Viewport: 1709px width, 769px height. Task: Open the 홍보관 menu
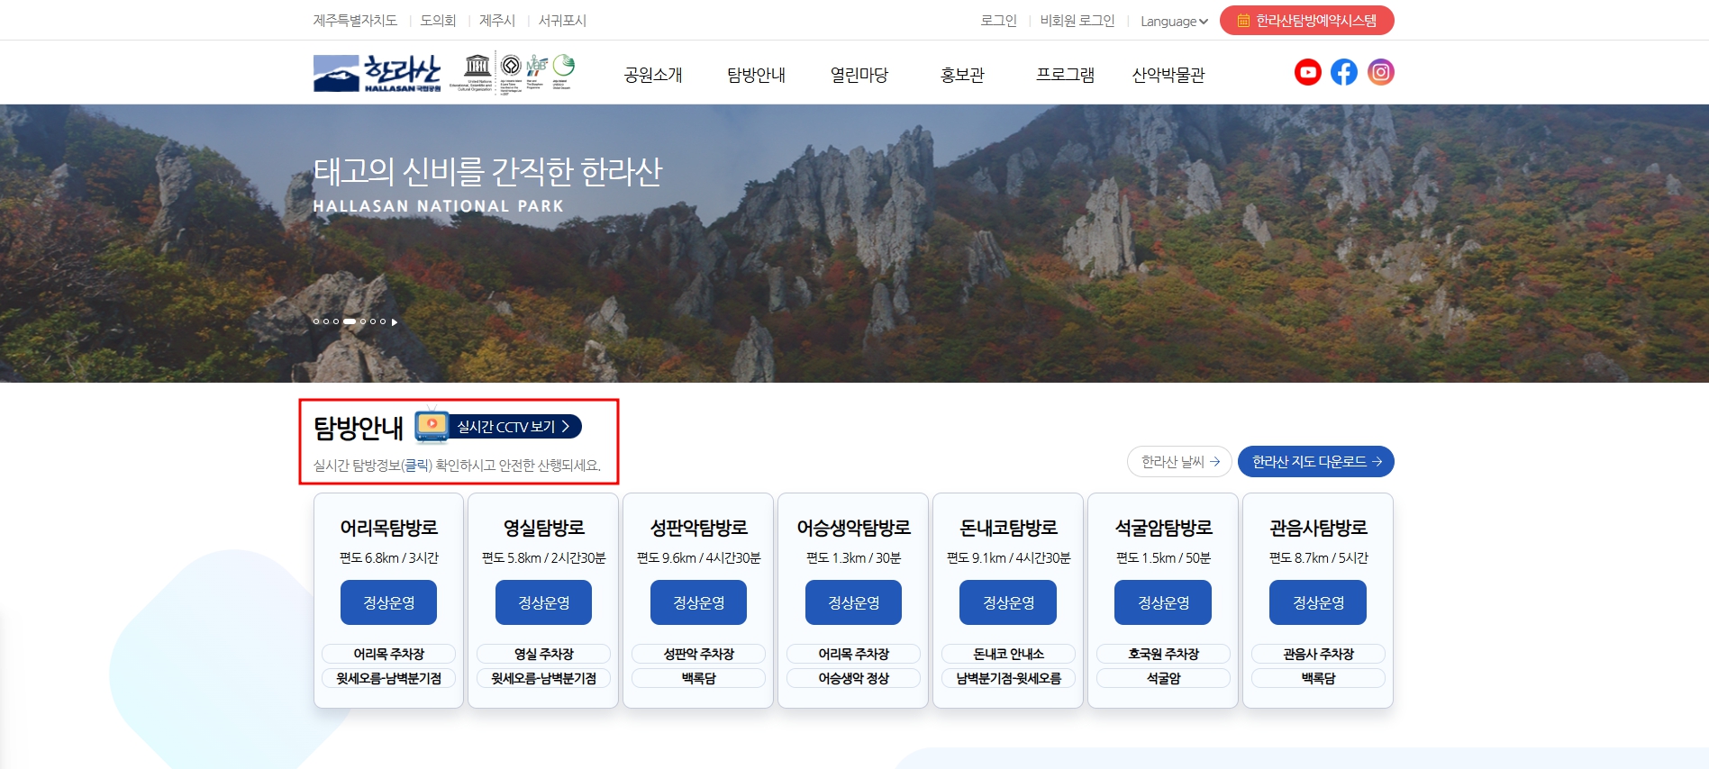tap(962, 75)
